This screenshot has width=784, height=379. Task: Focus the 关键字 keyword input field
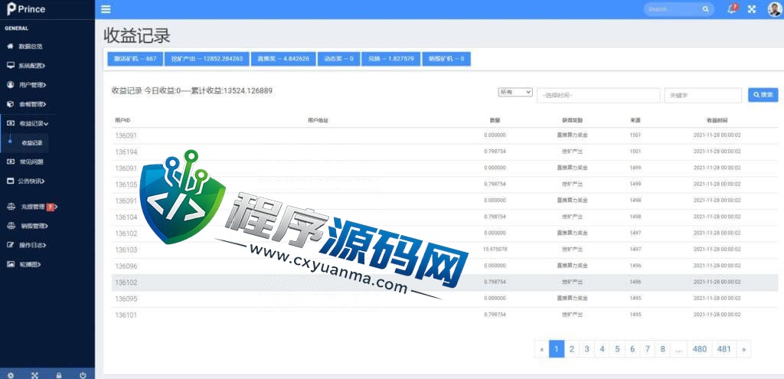pyautogui.click(x=703, y=95)
